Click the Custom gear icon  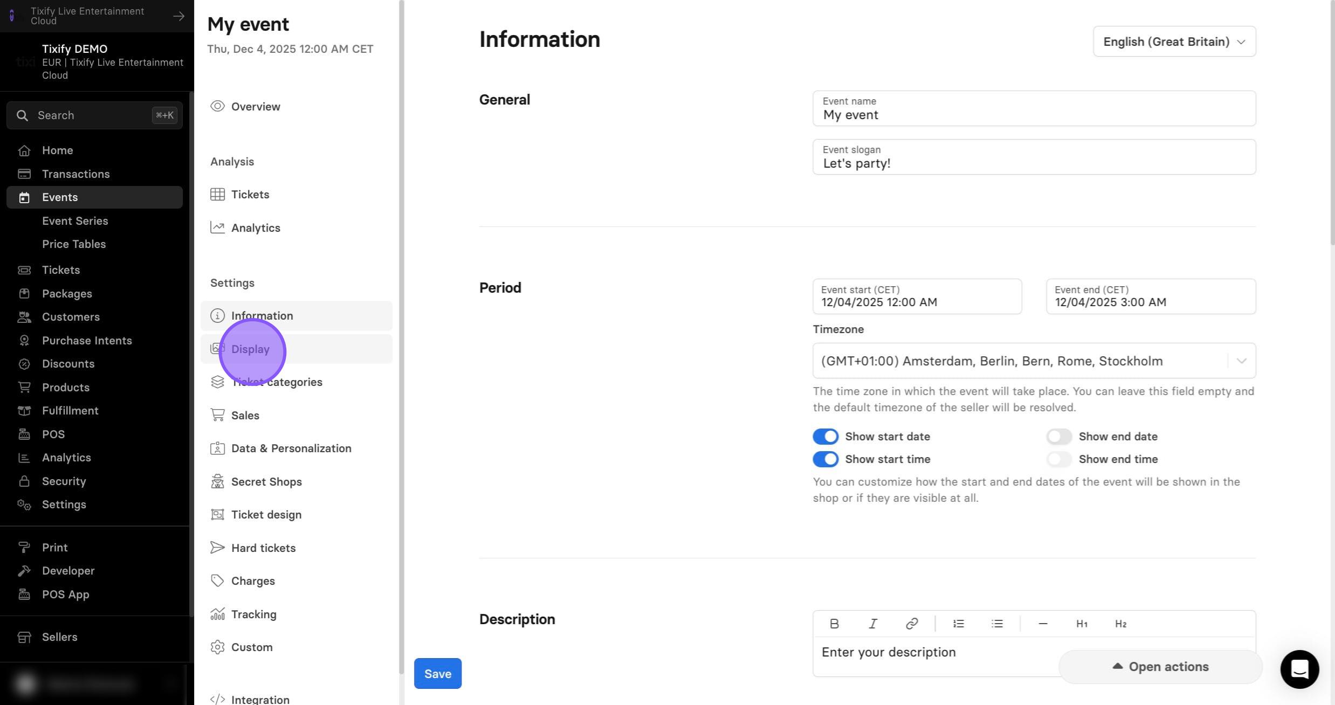tap(217, 647)
